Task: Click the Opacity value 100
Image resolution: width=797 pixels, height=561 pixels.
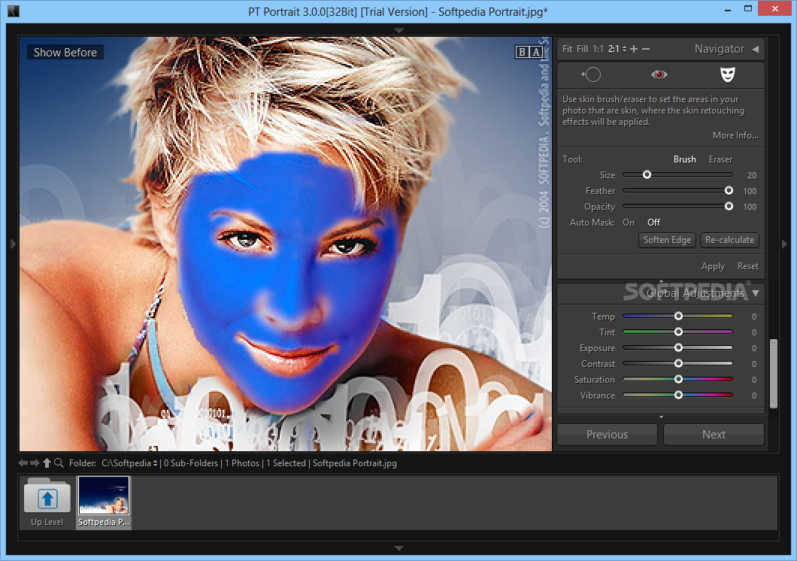Action: point(750,207)
